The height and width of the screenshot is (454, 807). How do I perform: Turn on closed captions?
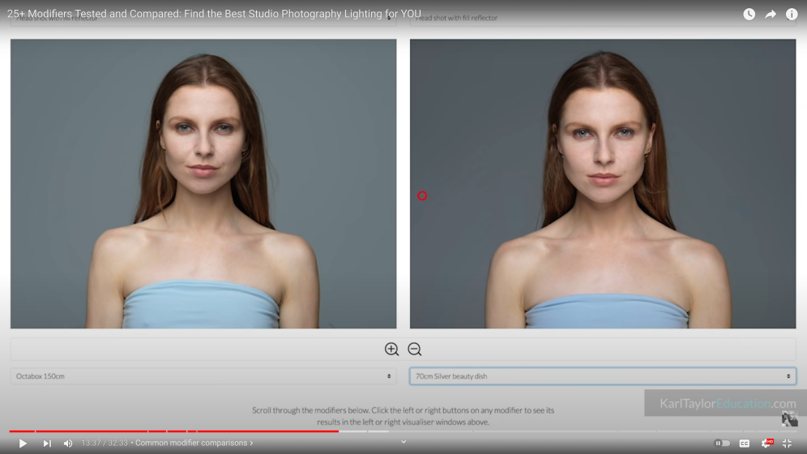(x=745, y=443)
